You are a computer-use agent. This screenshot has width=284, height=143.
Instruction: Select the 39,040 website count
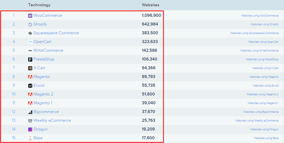(149, 103)
